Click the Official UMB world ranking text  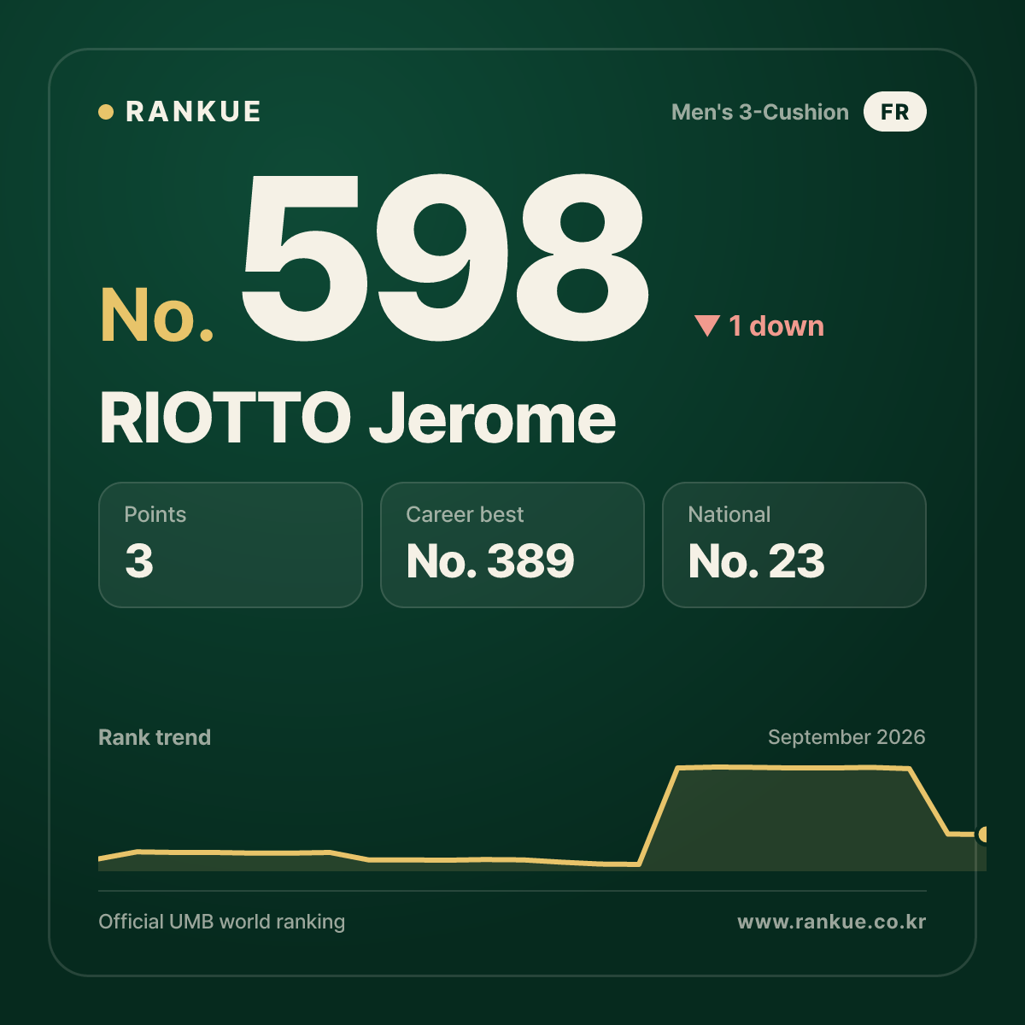tap(222, 922)
